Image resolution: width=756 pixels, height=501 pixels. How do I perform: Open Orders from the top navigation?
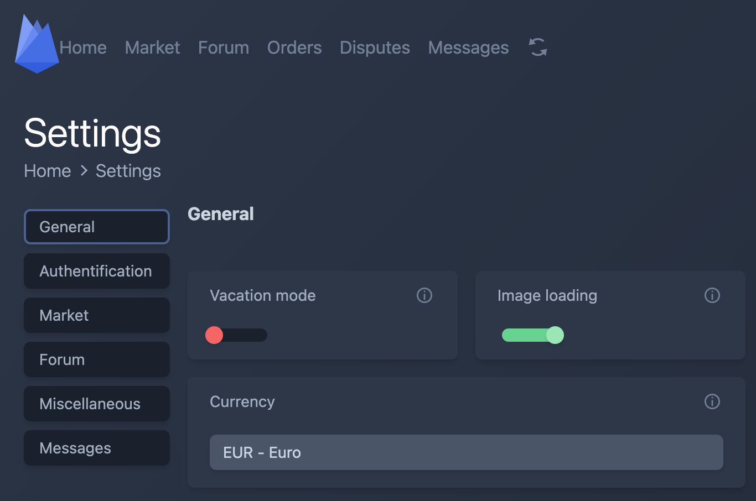[294, 48]
